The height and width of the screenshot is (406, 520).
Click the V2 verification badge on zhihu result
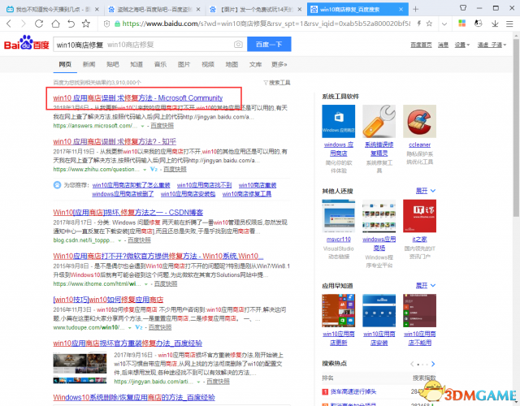tap(154, 170)
